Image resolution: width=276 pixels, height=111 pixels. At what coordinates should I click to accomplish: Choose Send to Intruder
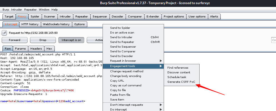tap(133, 37)
